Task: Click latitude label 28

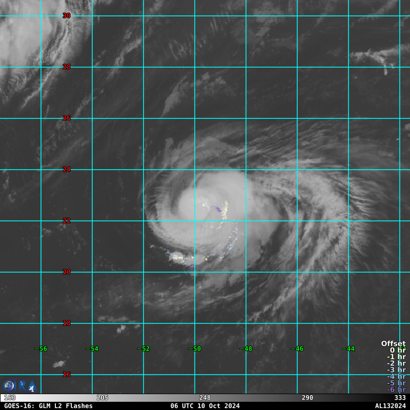Action: coord(67,67)
